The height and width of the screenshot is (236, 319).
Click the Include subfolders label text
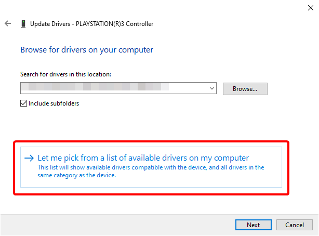[x=54, y=103]
